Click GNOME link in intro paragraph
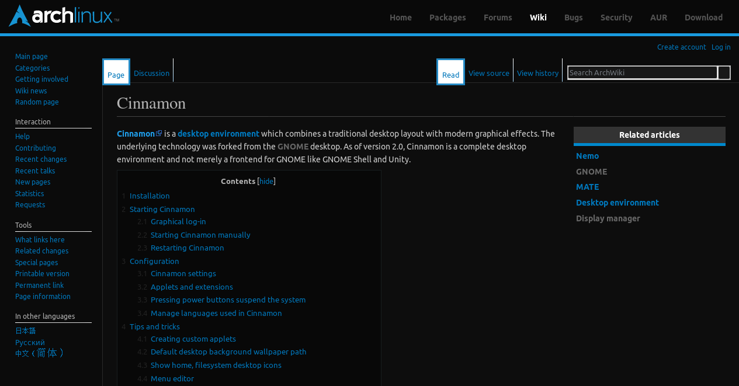The image size is (739, 386). (x=293, y=147)
